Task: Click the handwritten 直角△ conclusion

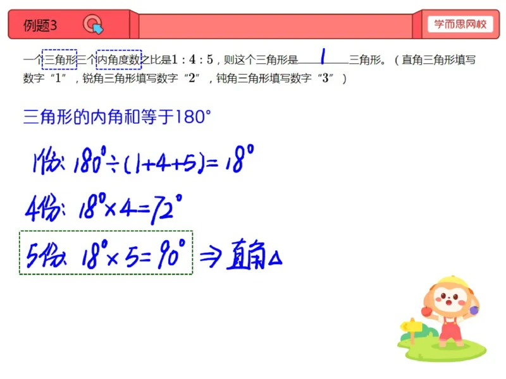Action: (254, 255)
